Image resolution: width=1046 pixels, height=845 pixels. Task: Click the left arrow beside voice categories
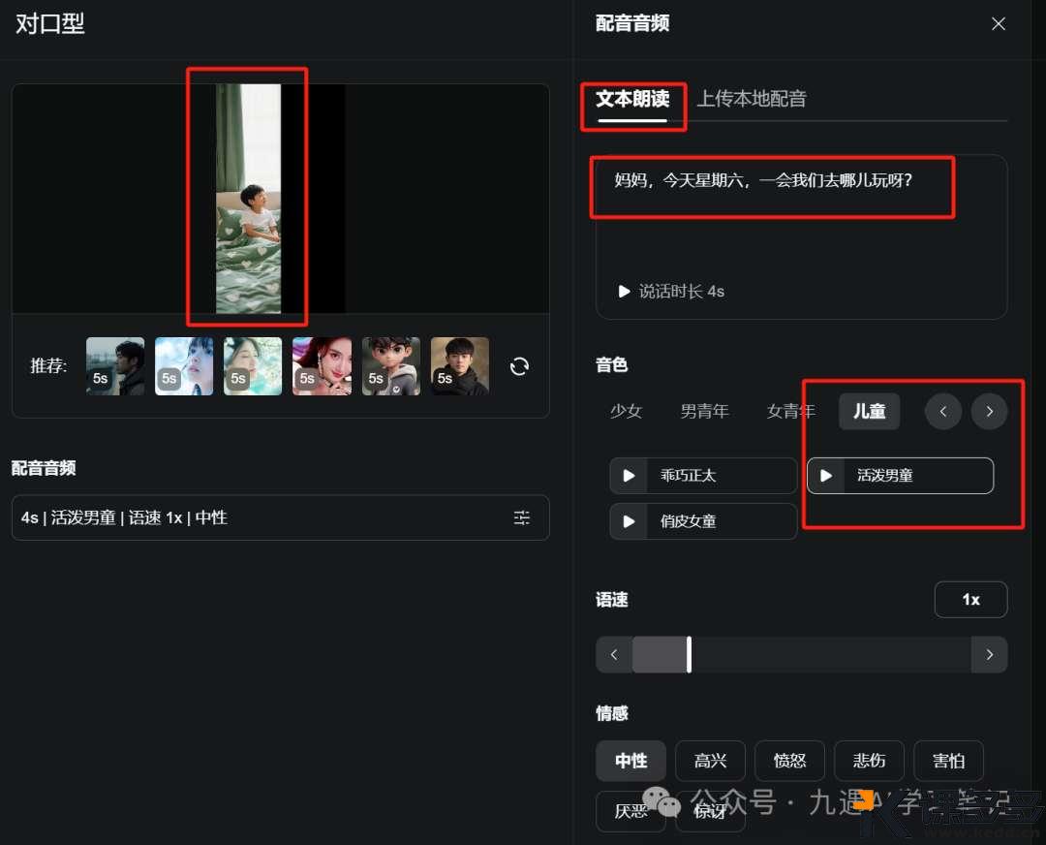pos(942,411)
